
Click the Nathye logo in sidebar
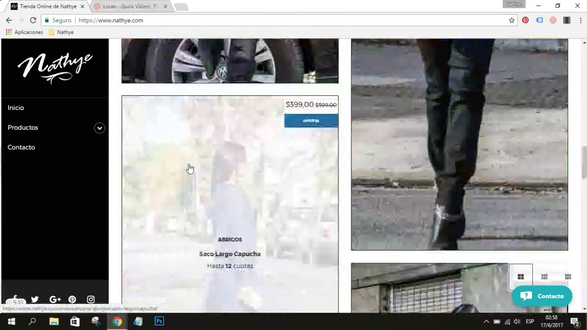55,68
